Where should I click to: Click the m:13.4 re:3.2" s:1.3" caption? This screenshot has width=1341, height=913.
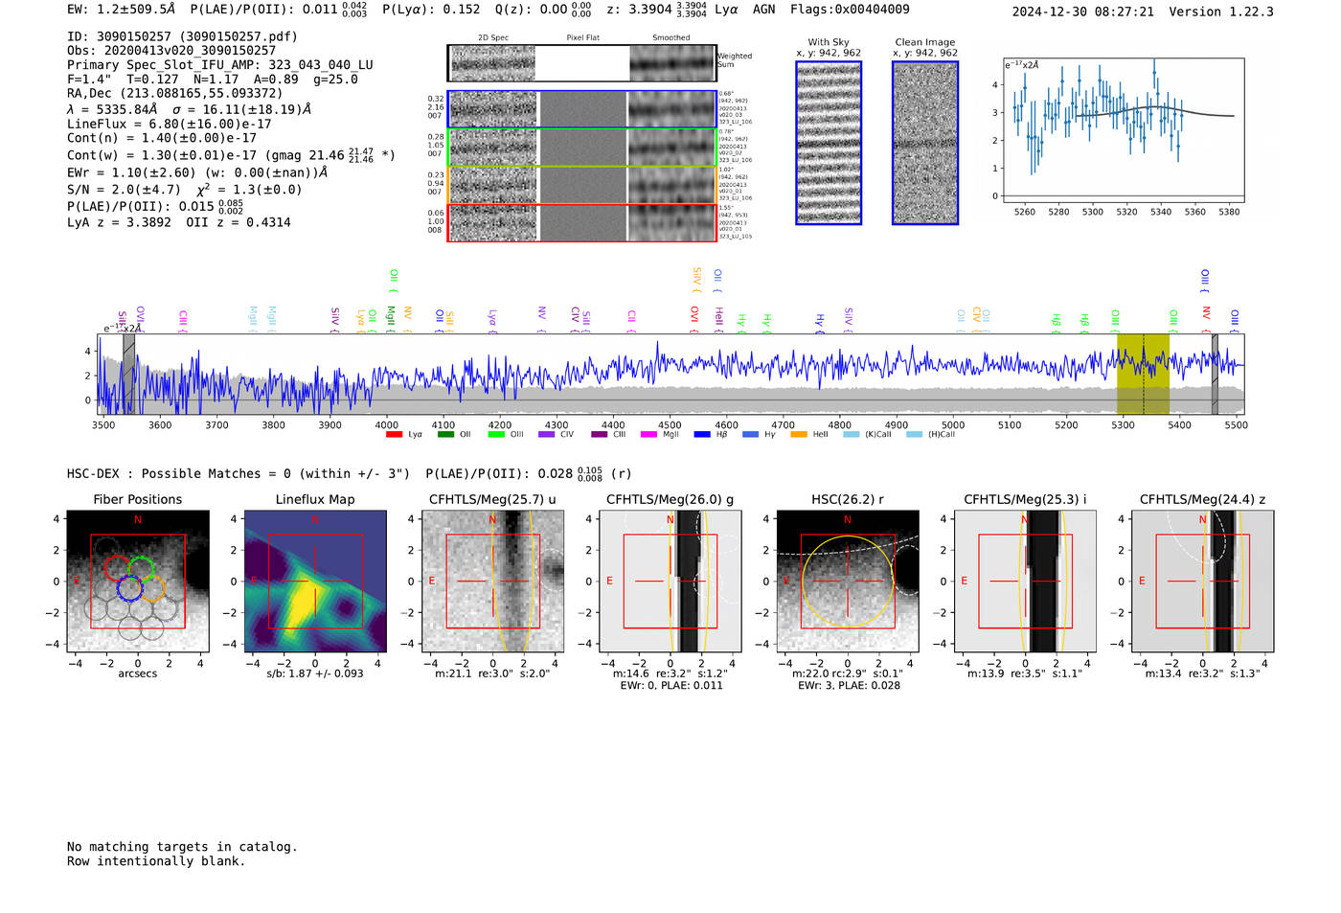tap(1203, 673)
